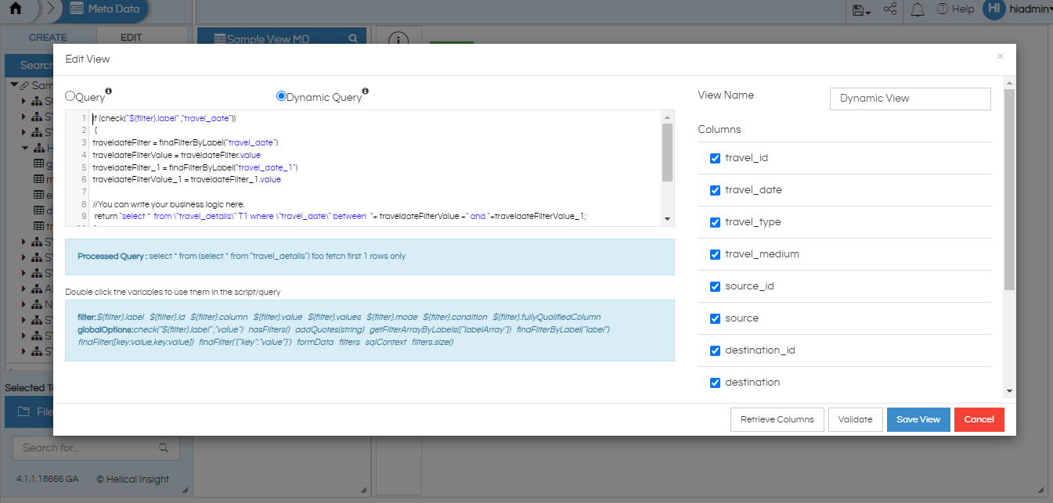Screen dimensions: 1053x503
Task: Collapse the root Sam... tree node
Action: [14, 84]
